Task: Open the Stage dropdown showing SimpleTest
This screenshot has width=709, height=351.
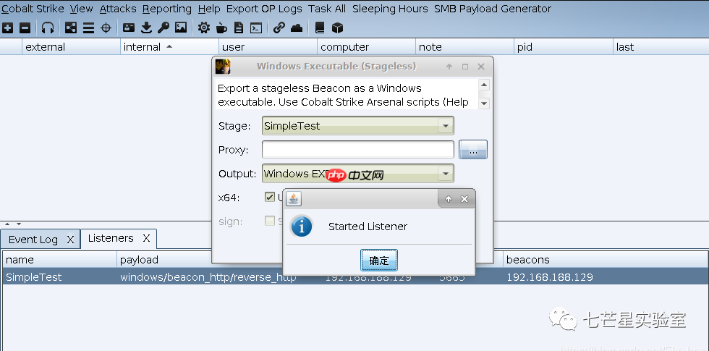Action: 357,126
